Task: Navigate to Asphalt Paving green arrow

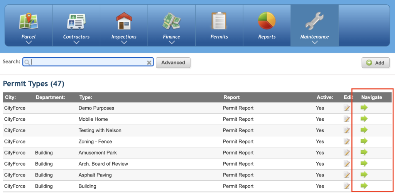Action: [x=364, y=175]
